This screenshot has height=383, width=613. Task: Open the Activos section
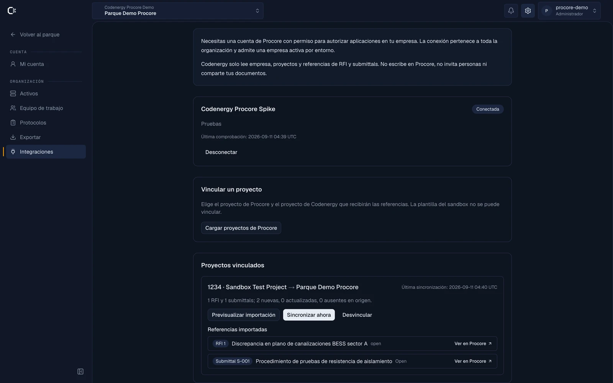point(46,93)
